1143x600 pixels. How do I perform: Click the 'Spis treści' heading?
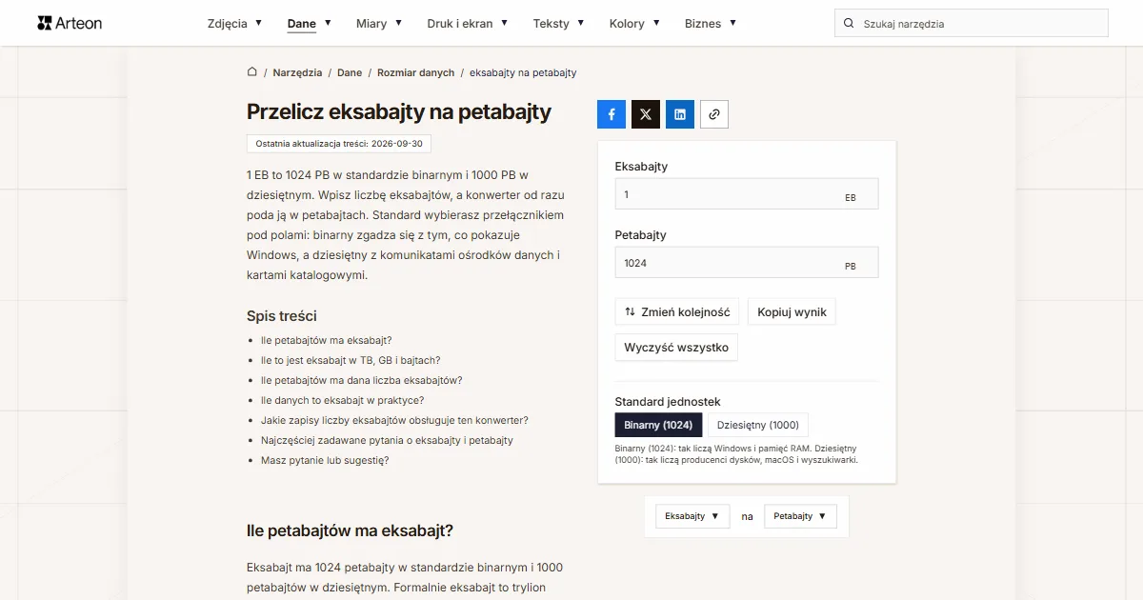[282, 316]
